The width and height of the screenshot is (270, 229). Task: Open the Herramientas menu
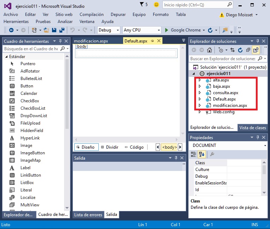[x=16, y=22]
